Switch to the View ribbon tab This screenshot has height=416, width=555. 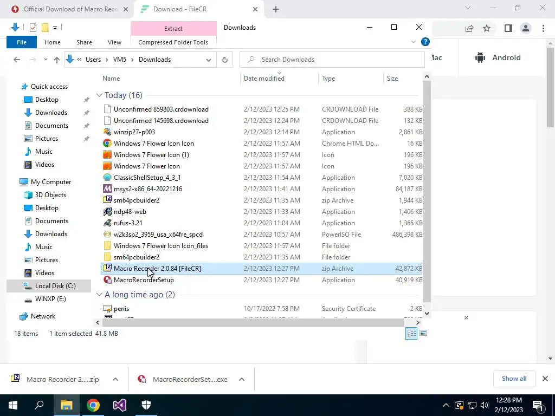pos(114,42)
